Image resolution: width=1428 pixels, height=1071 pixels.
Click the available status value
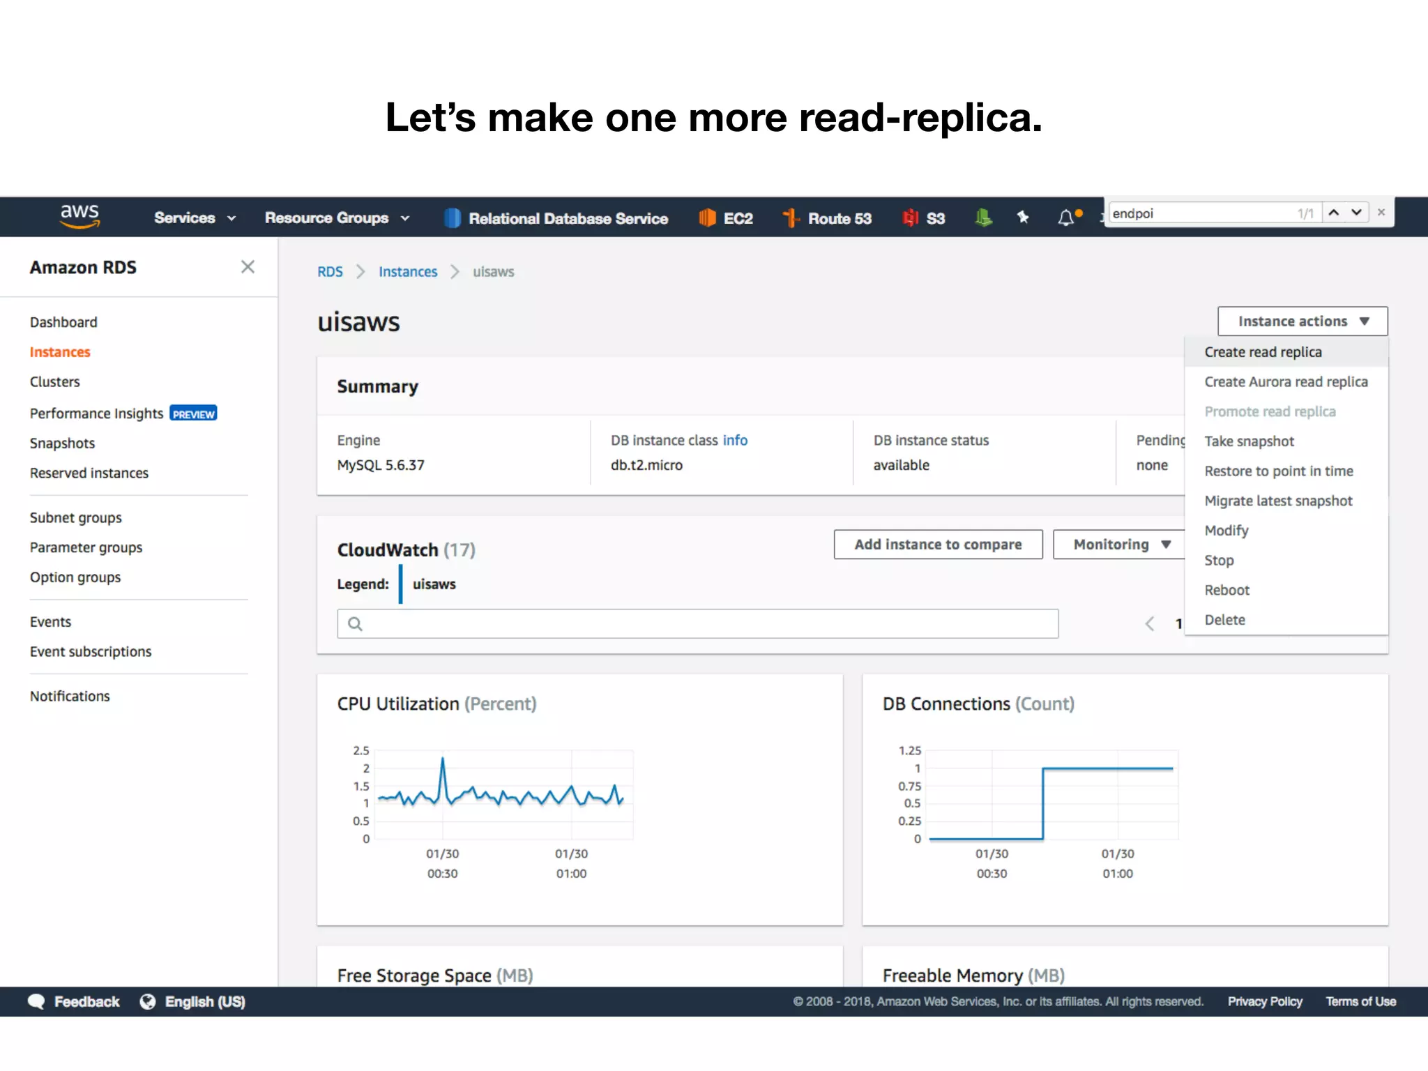tap(901, 465)
